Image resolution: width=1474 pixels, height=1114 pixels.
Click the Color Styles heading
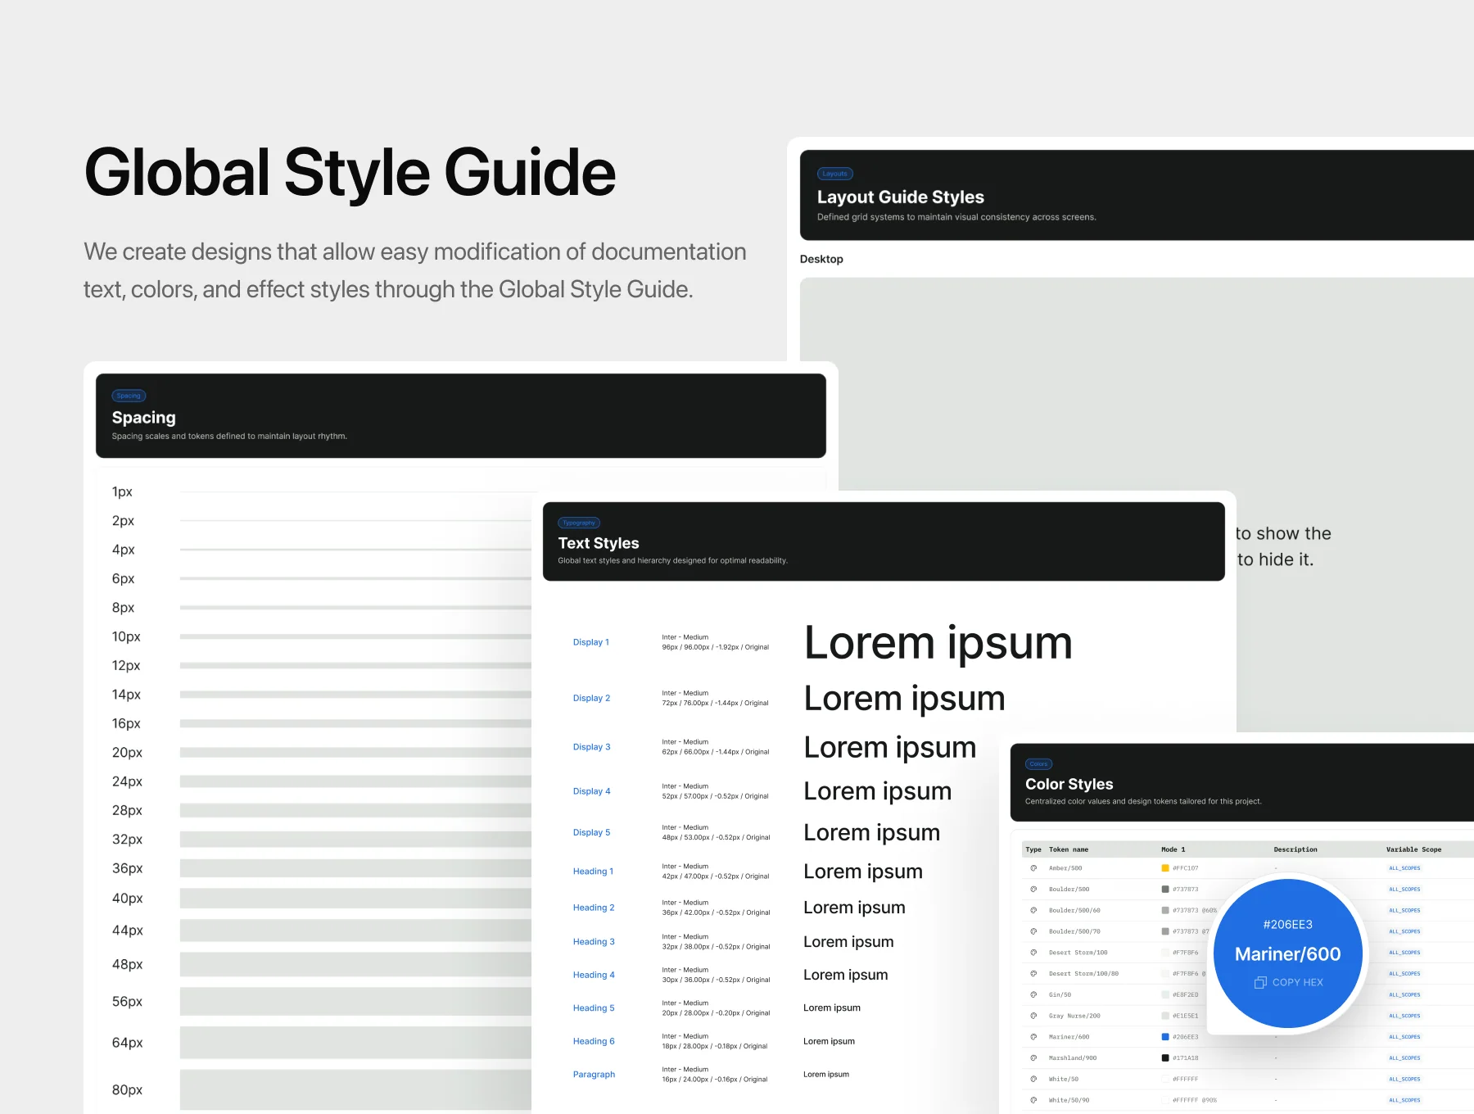point(1069,784)
